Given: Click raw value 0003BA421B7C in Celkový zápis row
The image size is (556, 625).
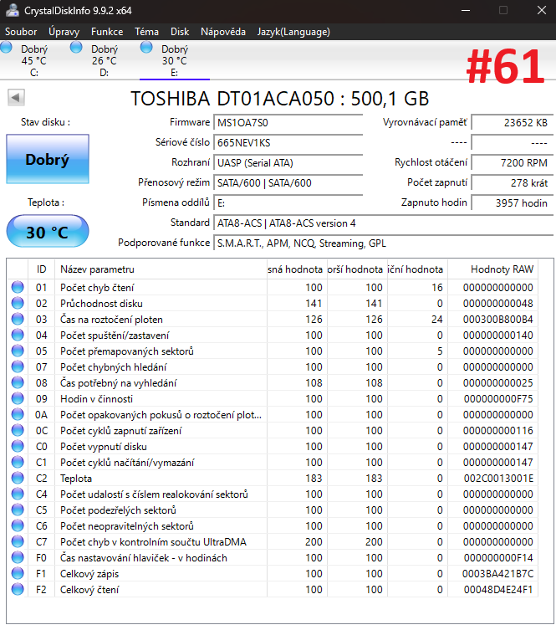Looking at the screenshot, I should point(497,574).
